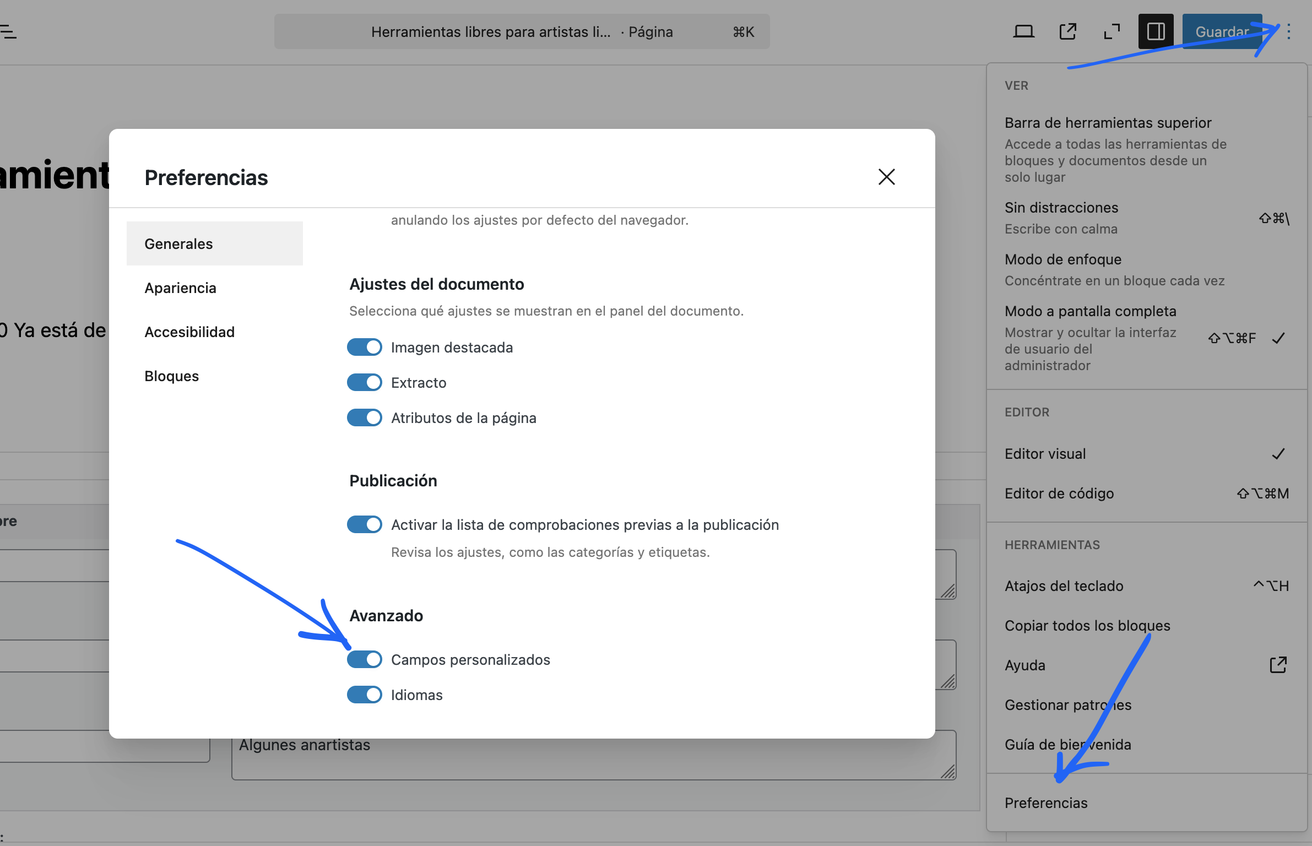Open the Ayuda link

pos(1147,665)
